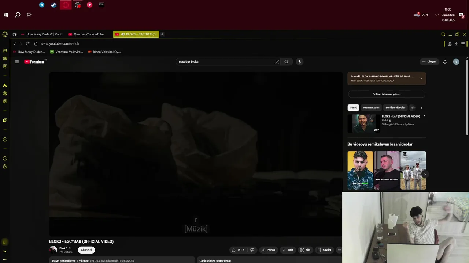
Task: Open Venatura Multivita bookmark
Action: point(66,52)
